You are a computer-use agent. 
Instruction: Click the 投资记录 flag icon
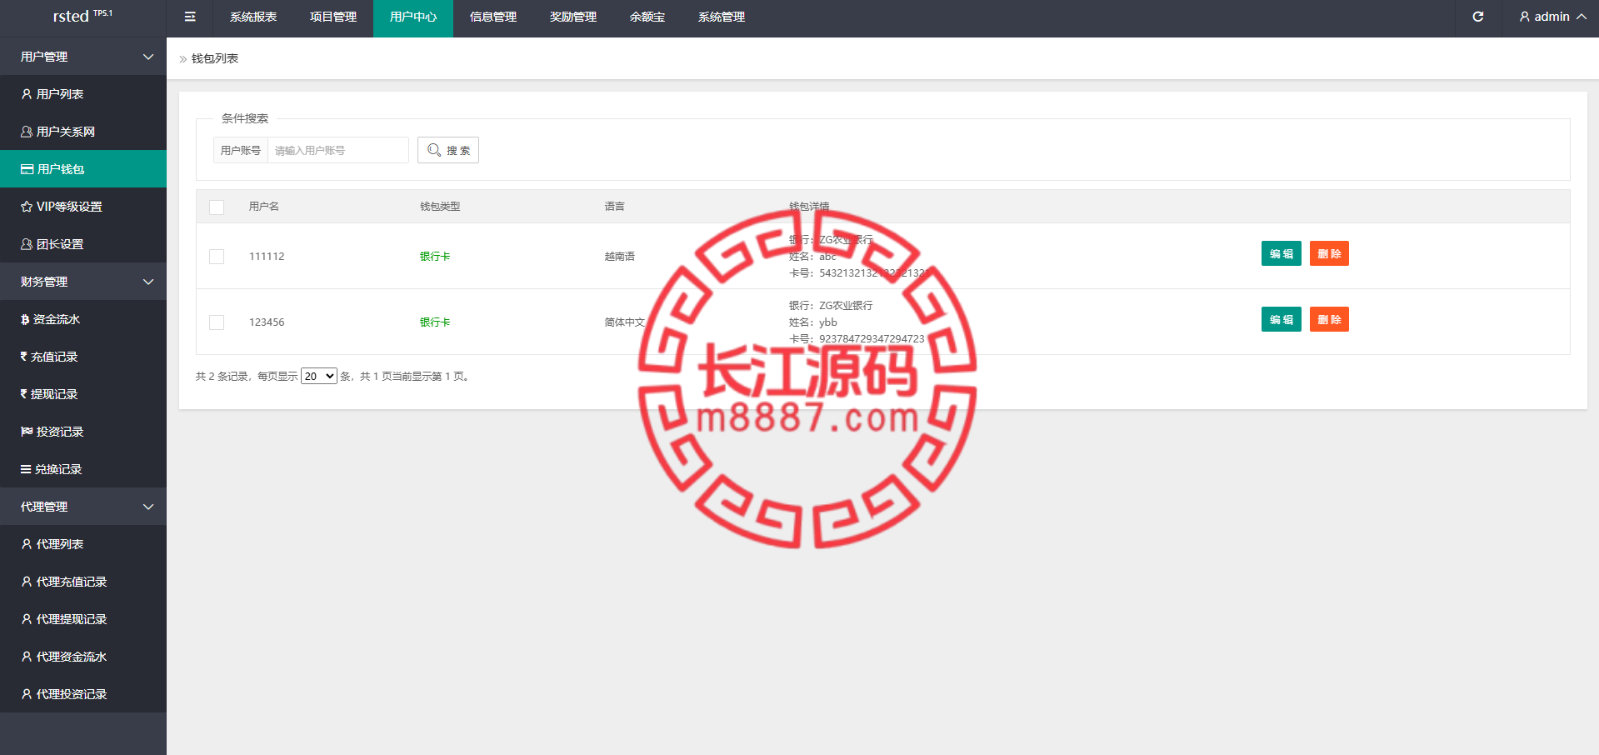27,431
